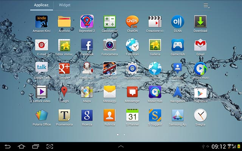The height and width of the screenshot is (151, 242).
Task: Open the DLNA app
Action: click(x=178, y=22)
